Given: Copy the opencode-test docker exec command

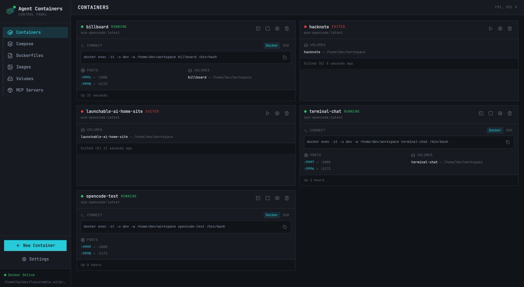Looking at the screenshot, I should [285, 227].
